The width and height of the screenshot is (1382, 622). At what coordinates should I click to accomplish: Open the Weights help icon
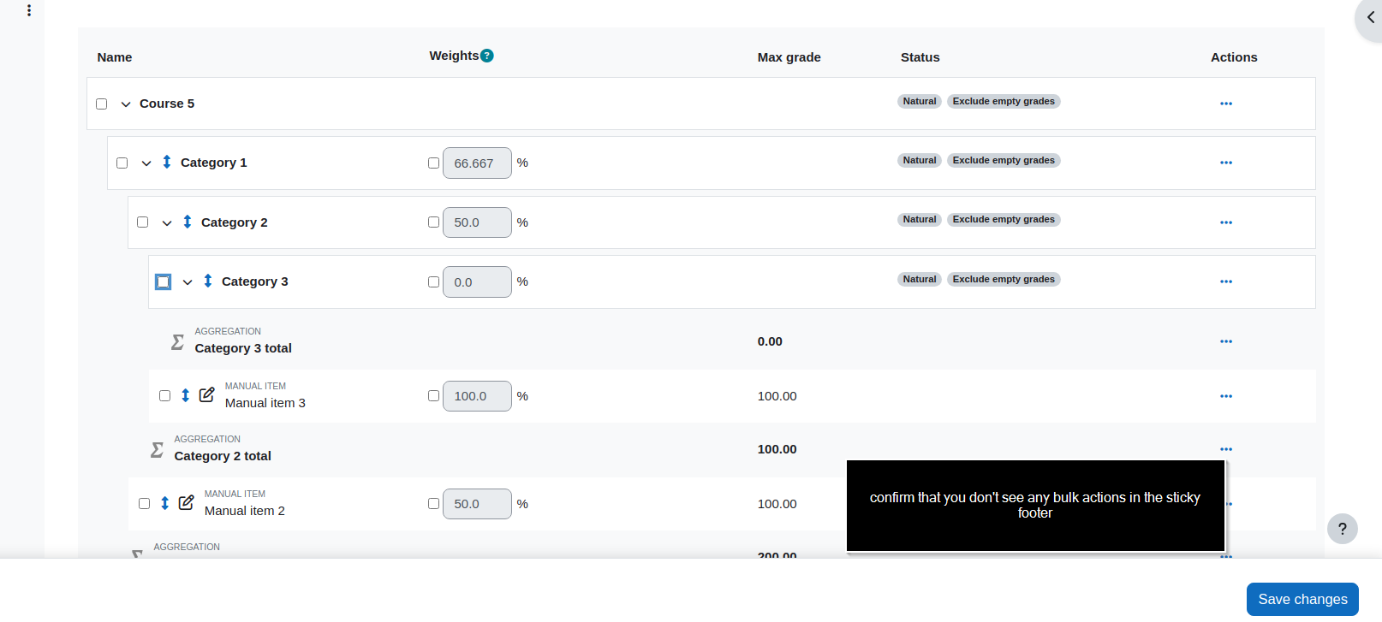(487, 56)
